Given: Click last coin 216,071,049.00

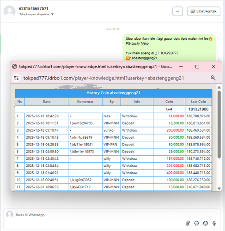Looking at the screenshot, I should coord(198,187).
